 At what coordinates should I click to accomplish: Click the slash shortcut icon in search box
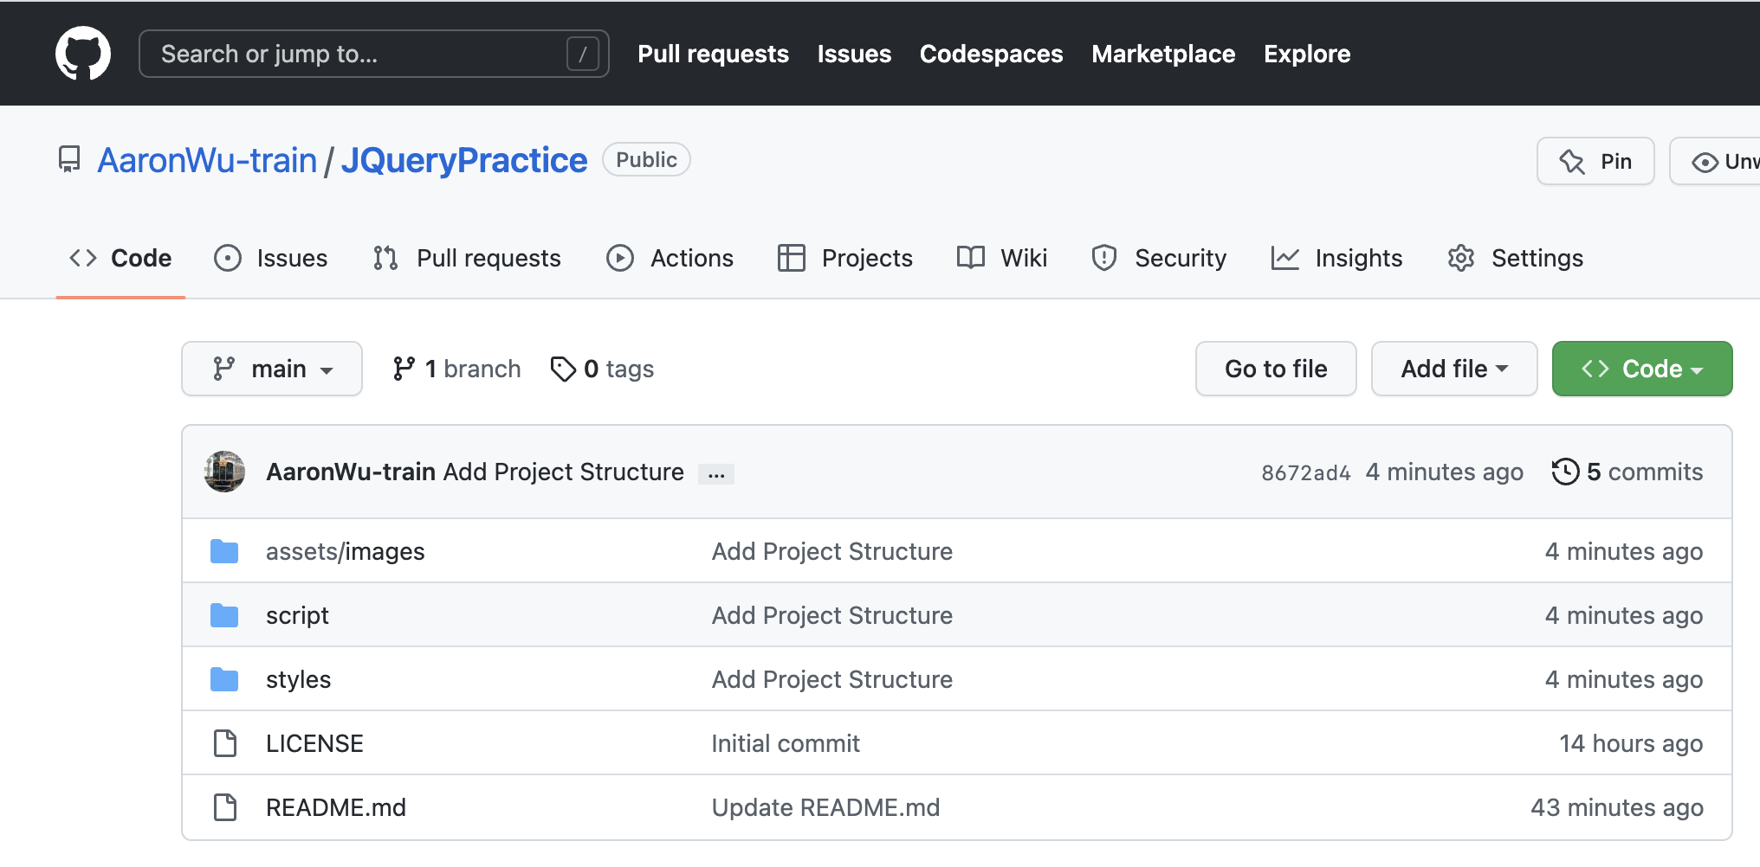pos(582,55)
